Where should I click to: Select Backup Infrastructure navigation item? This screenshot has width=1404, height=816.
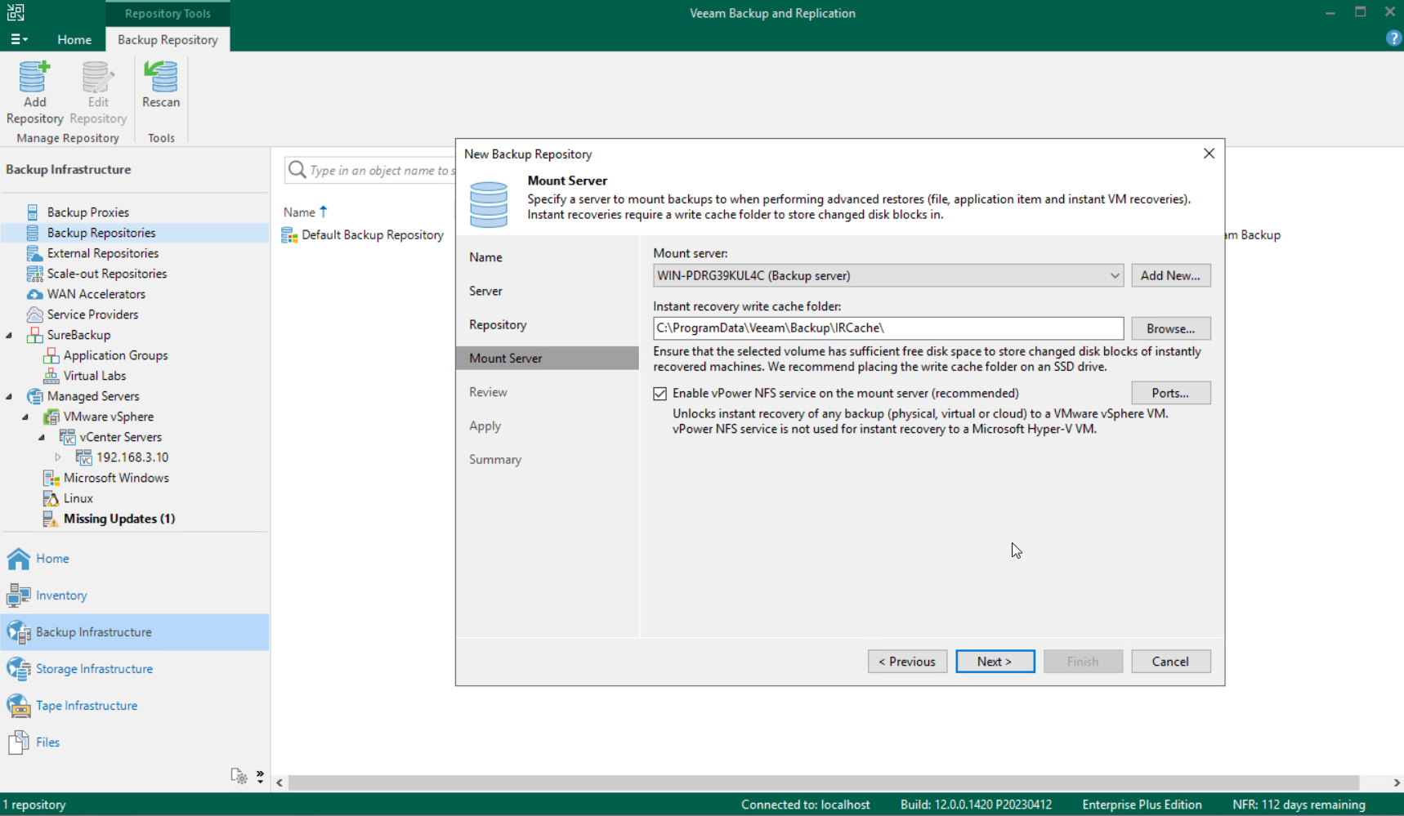pos(135,632)
